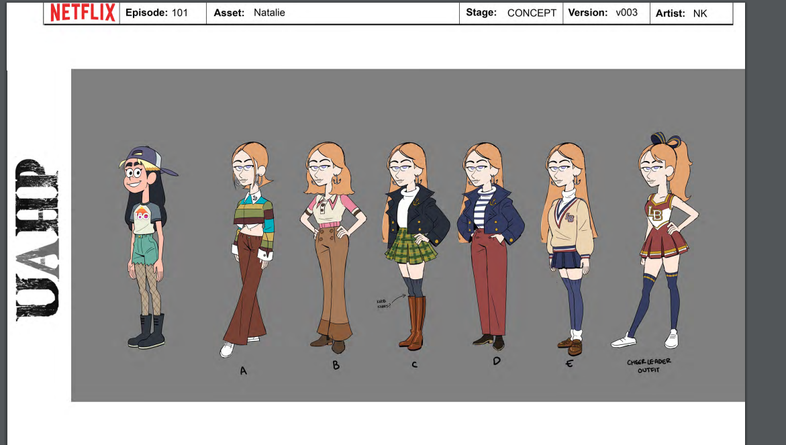Screen dimensions: 786x445
Task: Click the character wearing a backwards cap
Action: click(x=148, y=248)
